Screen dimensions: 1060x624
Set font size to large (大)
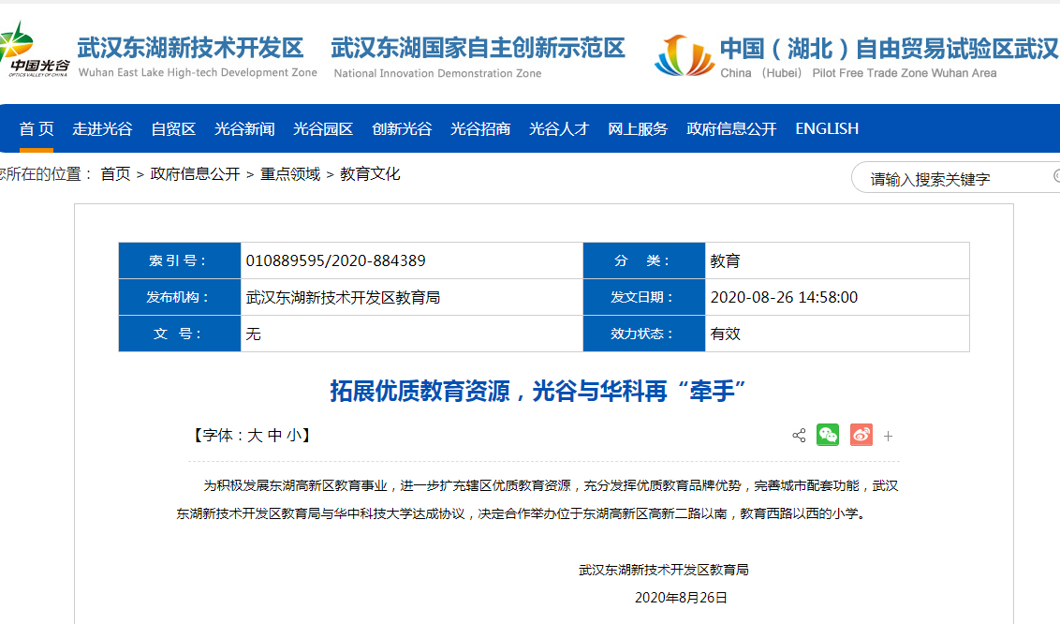[255, 436]
